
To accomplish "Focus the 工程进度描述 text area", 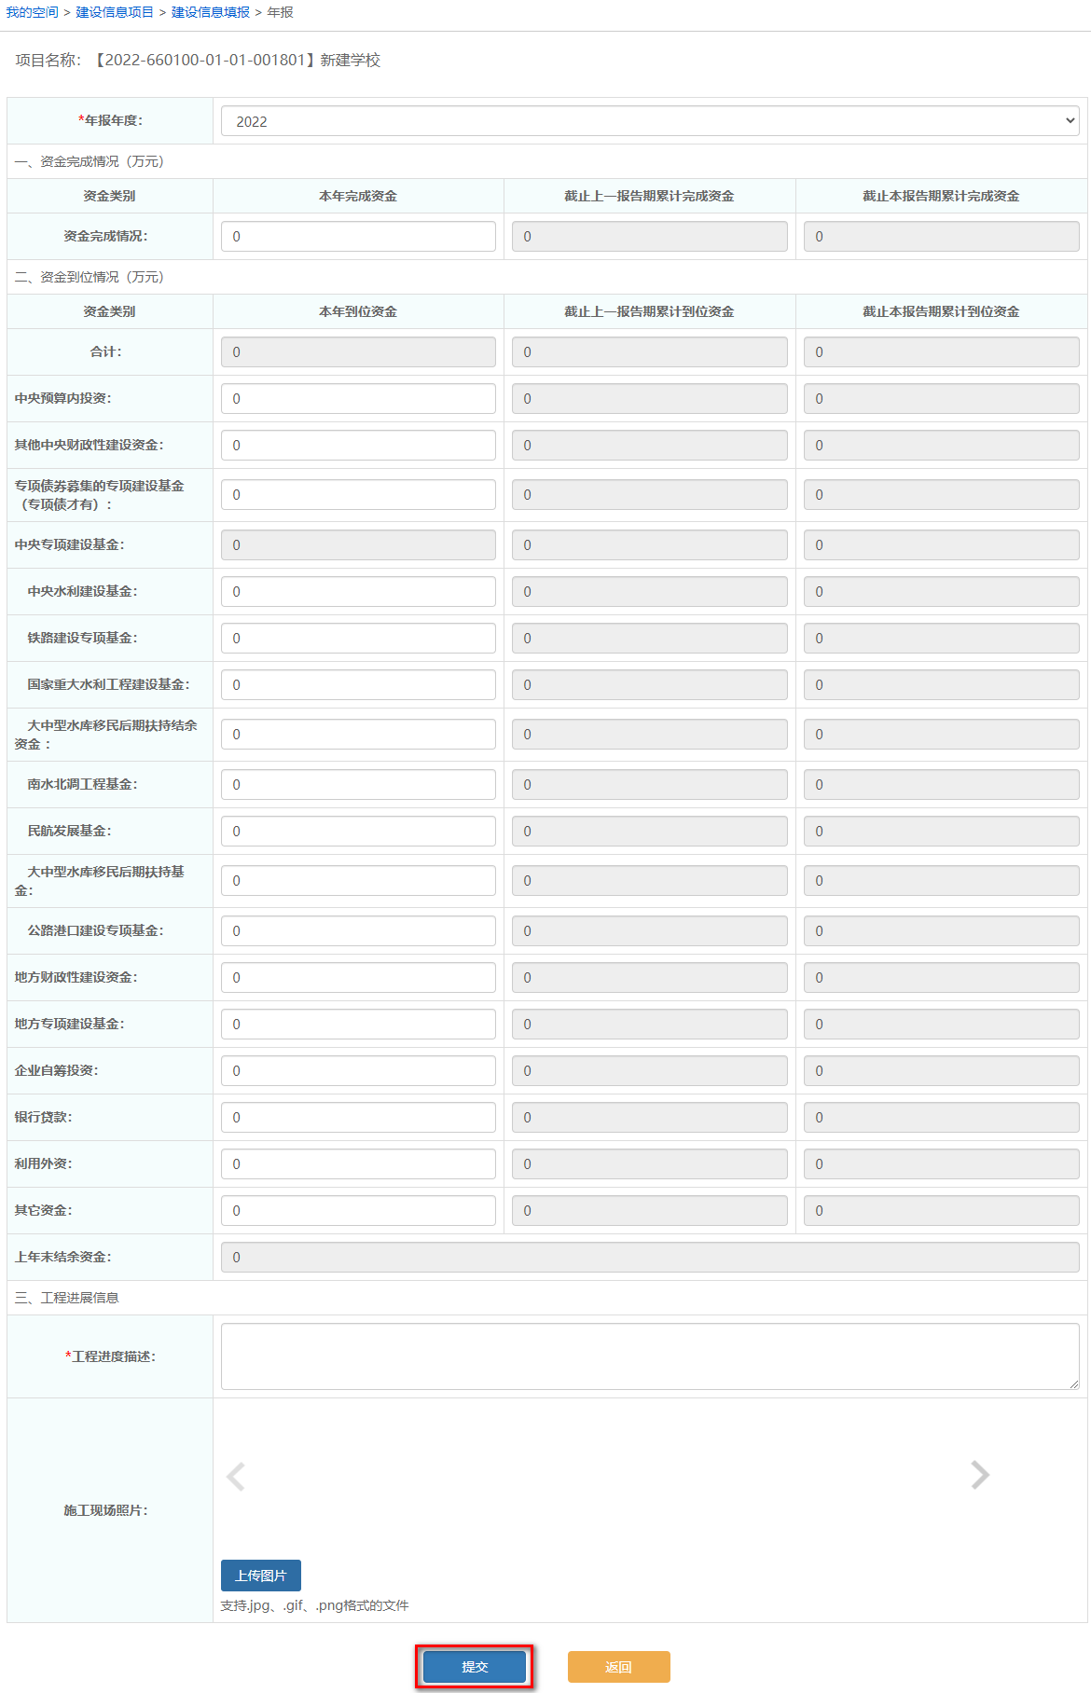I will point(649,1356).
